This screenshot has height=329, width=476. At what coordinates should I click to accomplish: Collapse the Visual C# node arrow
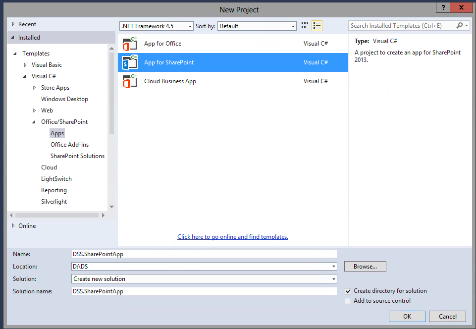24,76
